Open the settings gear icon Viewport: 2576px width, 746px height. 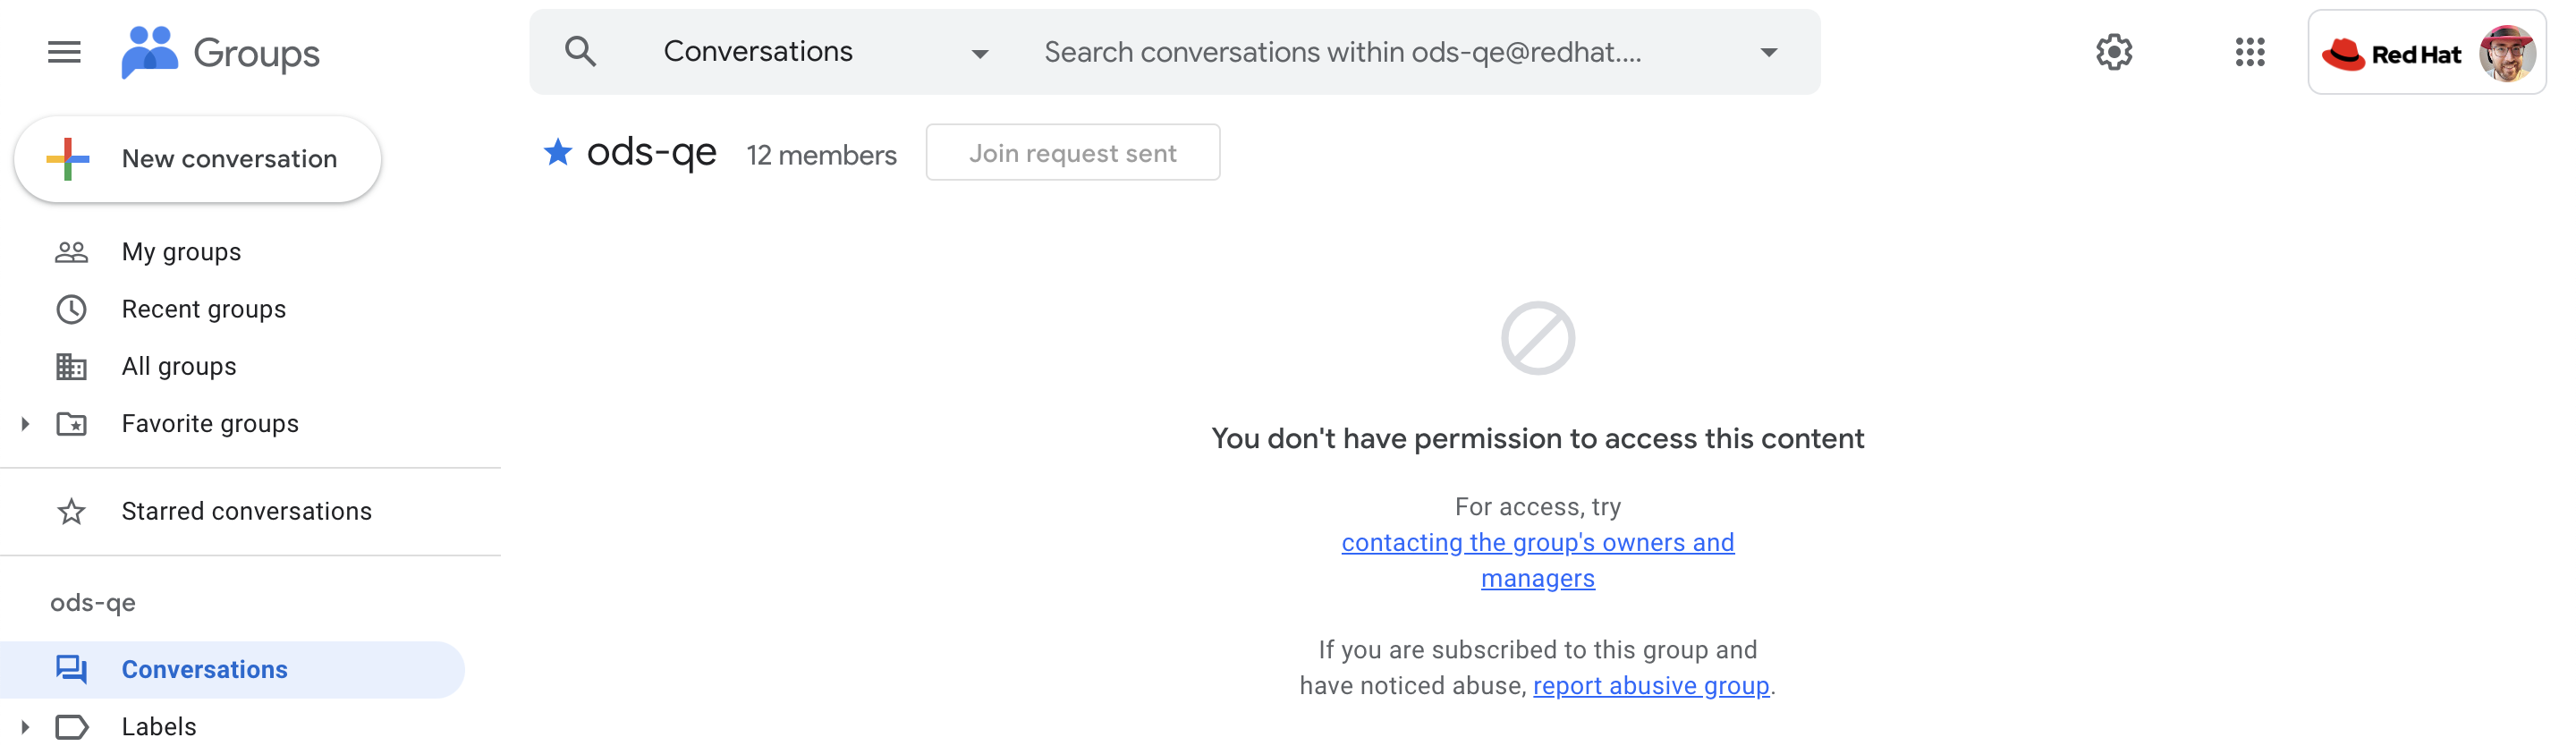[2113, 52]
